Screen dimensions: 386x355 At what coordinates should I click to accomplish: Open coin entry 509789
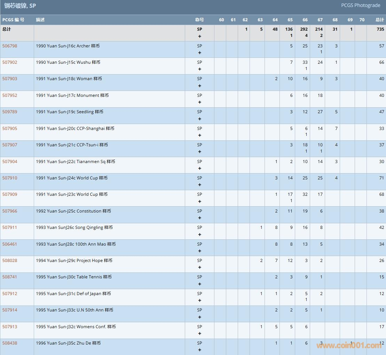(10, 112)
